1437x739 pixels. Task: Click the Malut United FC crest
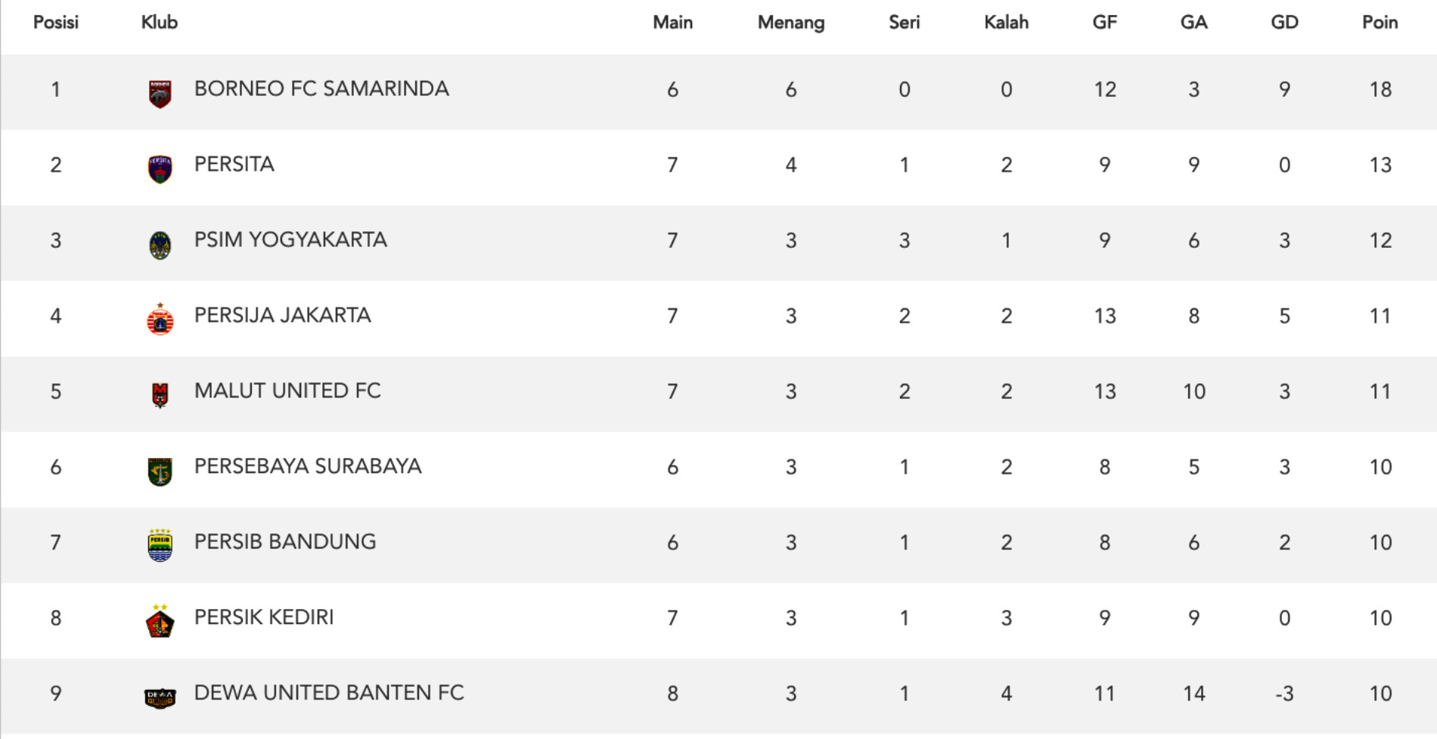(160, 395)
